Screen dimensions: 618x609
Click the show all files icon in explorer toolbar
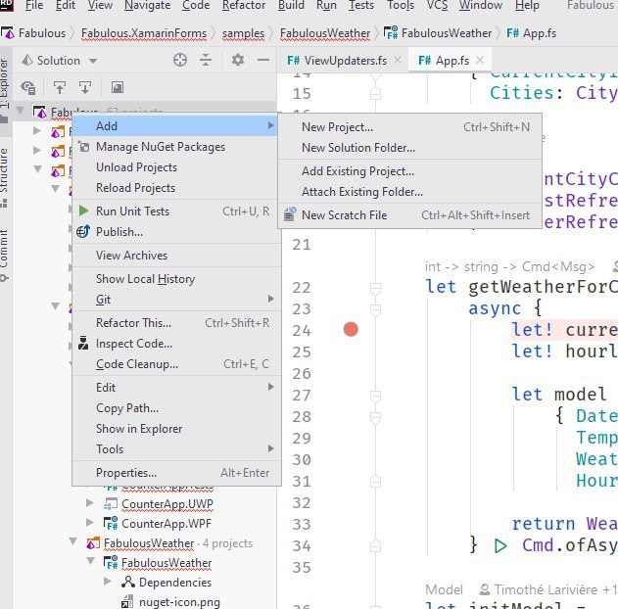tap(28, 87)
